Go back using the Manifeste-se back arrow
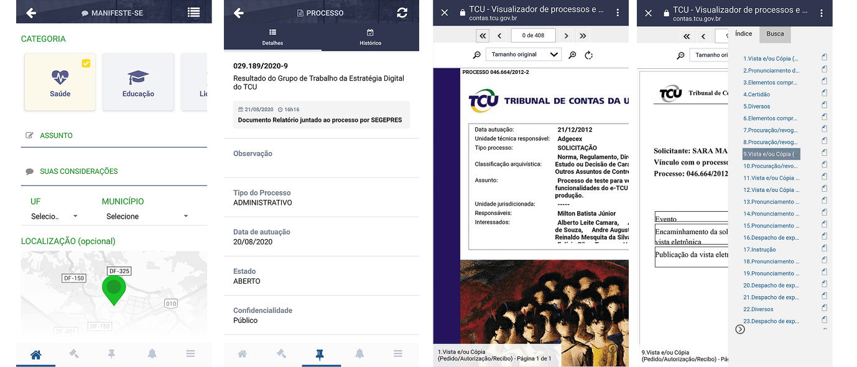The image size is (857, 367). click(31, 13)
